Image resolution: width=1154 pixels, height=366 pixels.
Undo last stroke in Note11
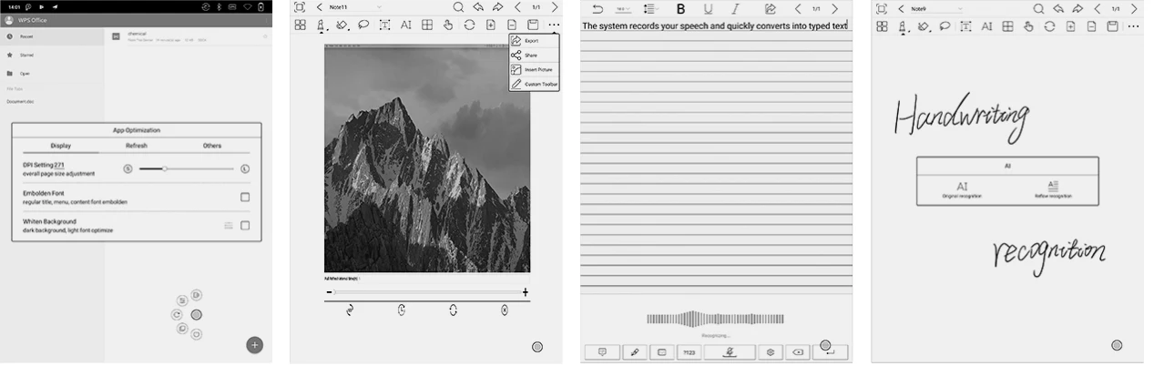pos(478,7)
